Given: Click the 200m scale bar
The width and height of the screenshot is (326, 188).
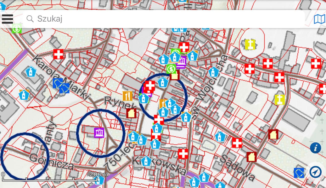Looking at the screenshot, I should point(50,179).
